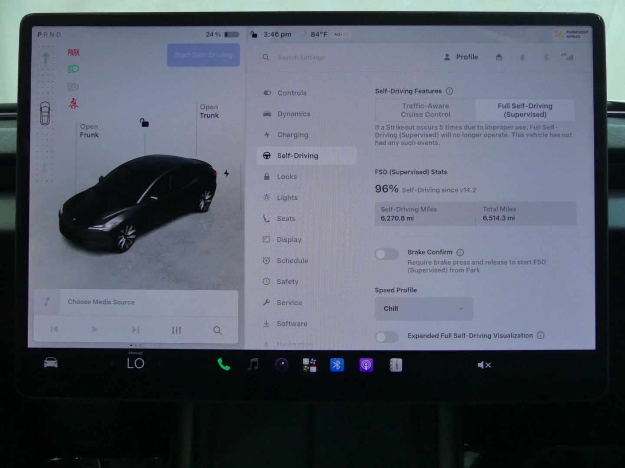Open the Camera app
Image resolution: width=625 pixels, height=468 pixels.
282,364
